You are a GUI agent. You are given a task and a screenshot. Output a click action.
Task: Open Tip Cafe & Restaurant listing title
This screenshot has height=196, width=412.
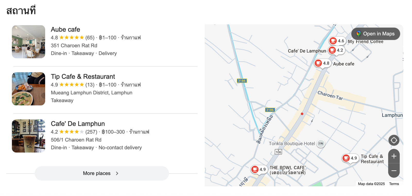[x=83, y=77]
